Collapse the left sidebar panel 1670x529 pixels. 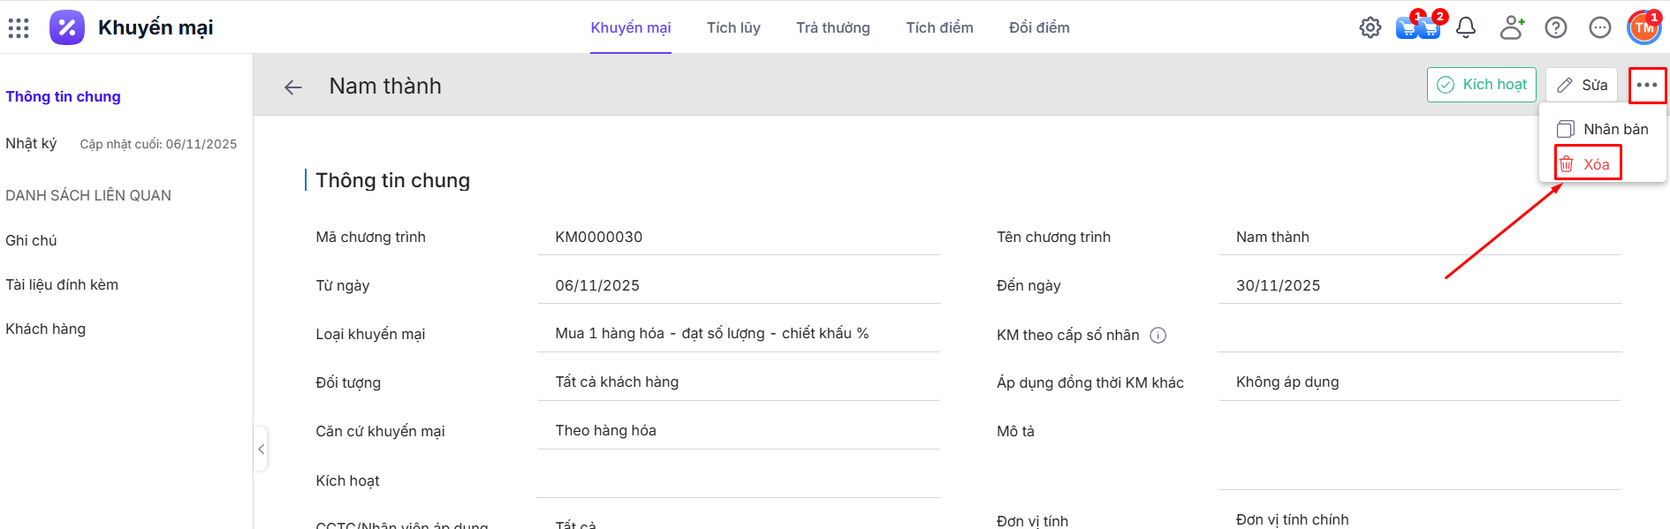[262, 450]
